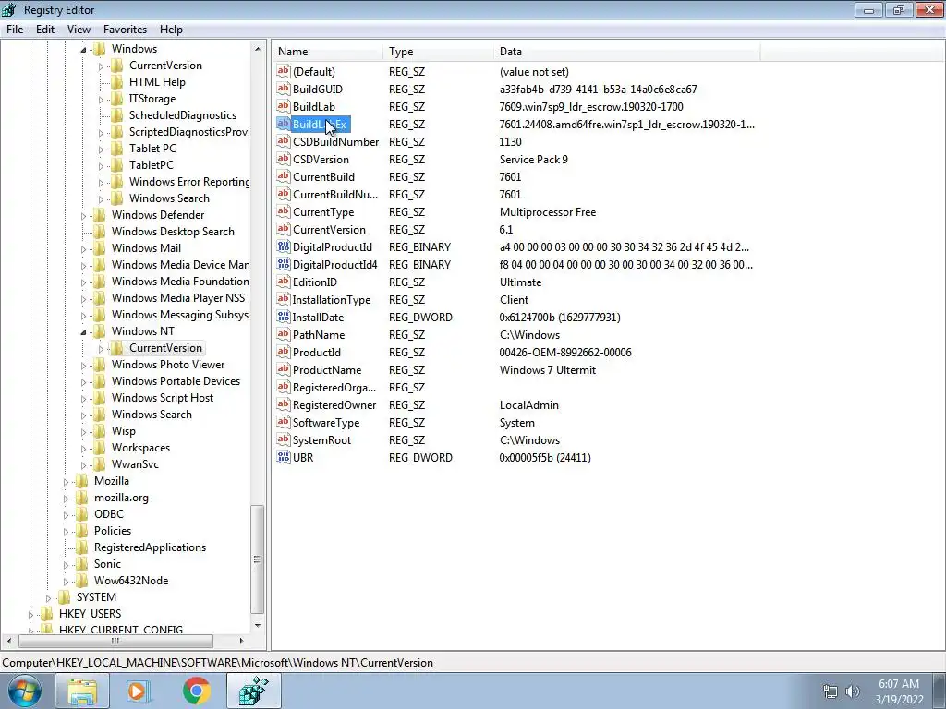This screenshot has height=709, width=946.
Task: Click the Mozilla folder icon
Action: click(x=82, y=480)
